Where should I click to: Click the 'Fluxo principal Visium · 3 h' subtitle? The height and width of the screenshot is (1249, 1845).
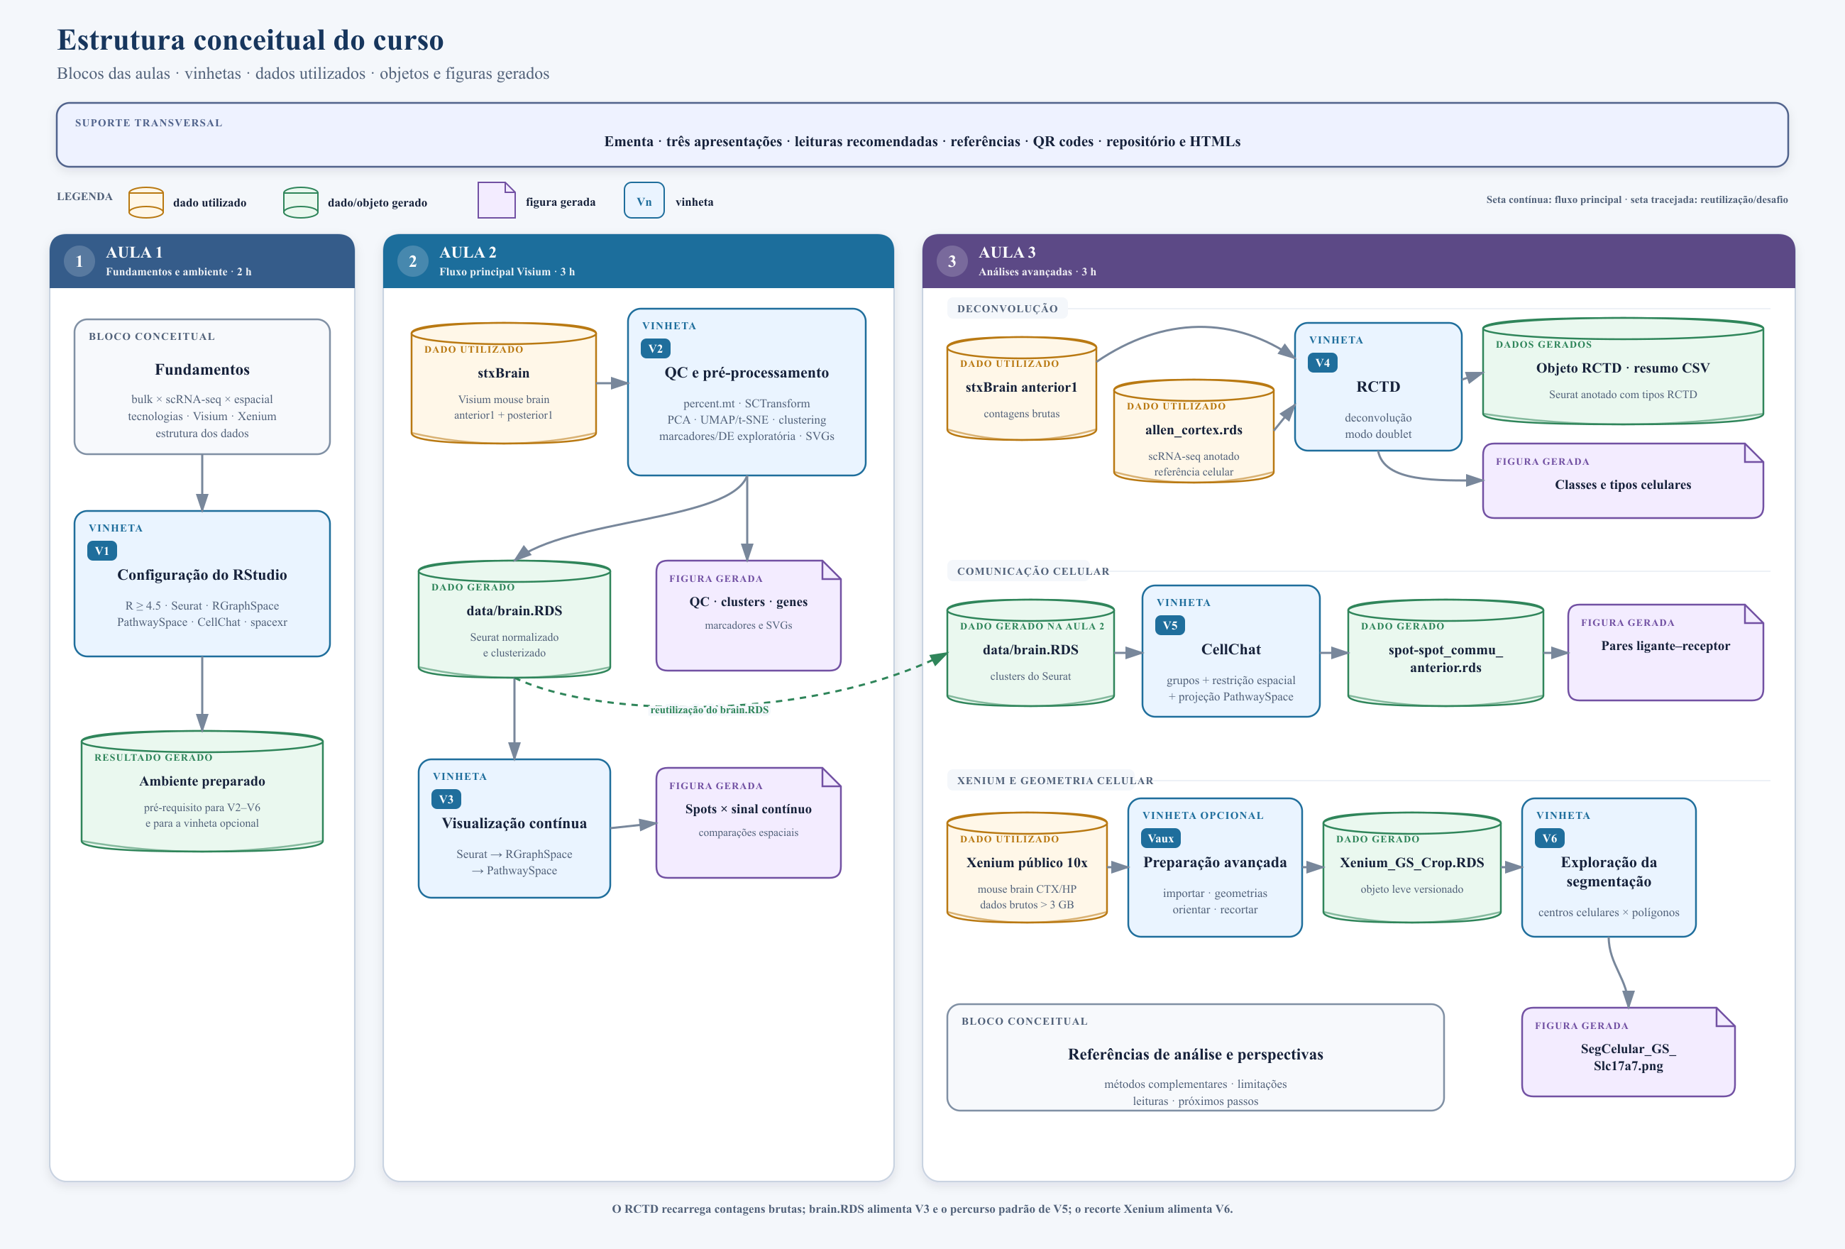(507, 272)
